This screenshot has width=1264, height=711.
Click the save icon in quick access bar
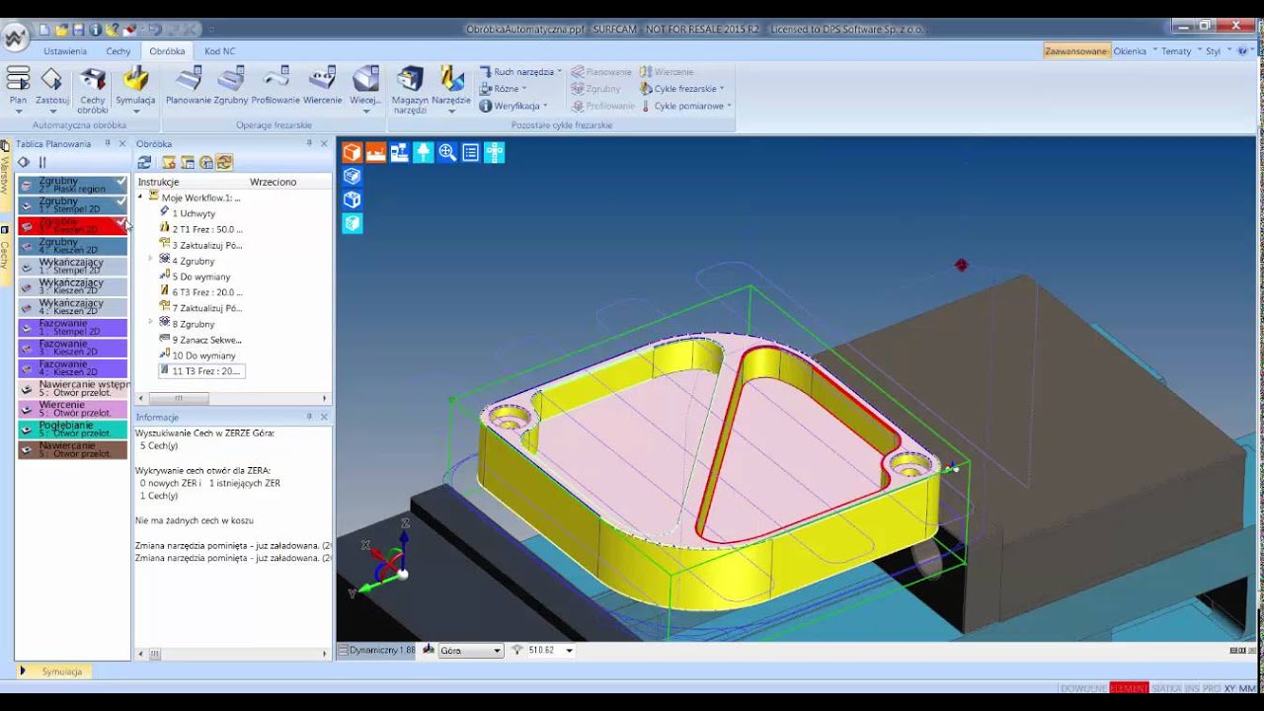coord(80,30)
